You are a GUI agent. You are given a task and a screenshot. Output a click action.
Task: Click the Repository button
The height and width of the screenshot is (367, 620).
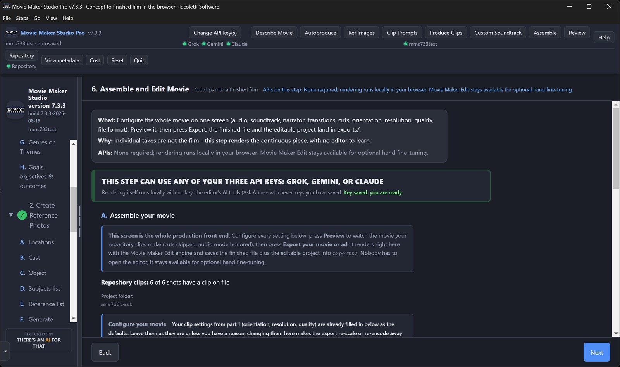point(22,55)
